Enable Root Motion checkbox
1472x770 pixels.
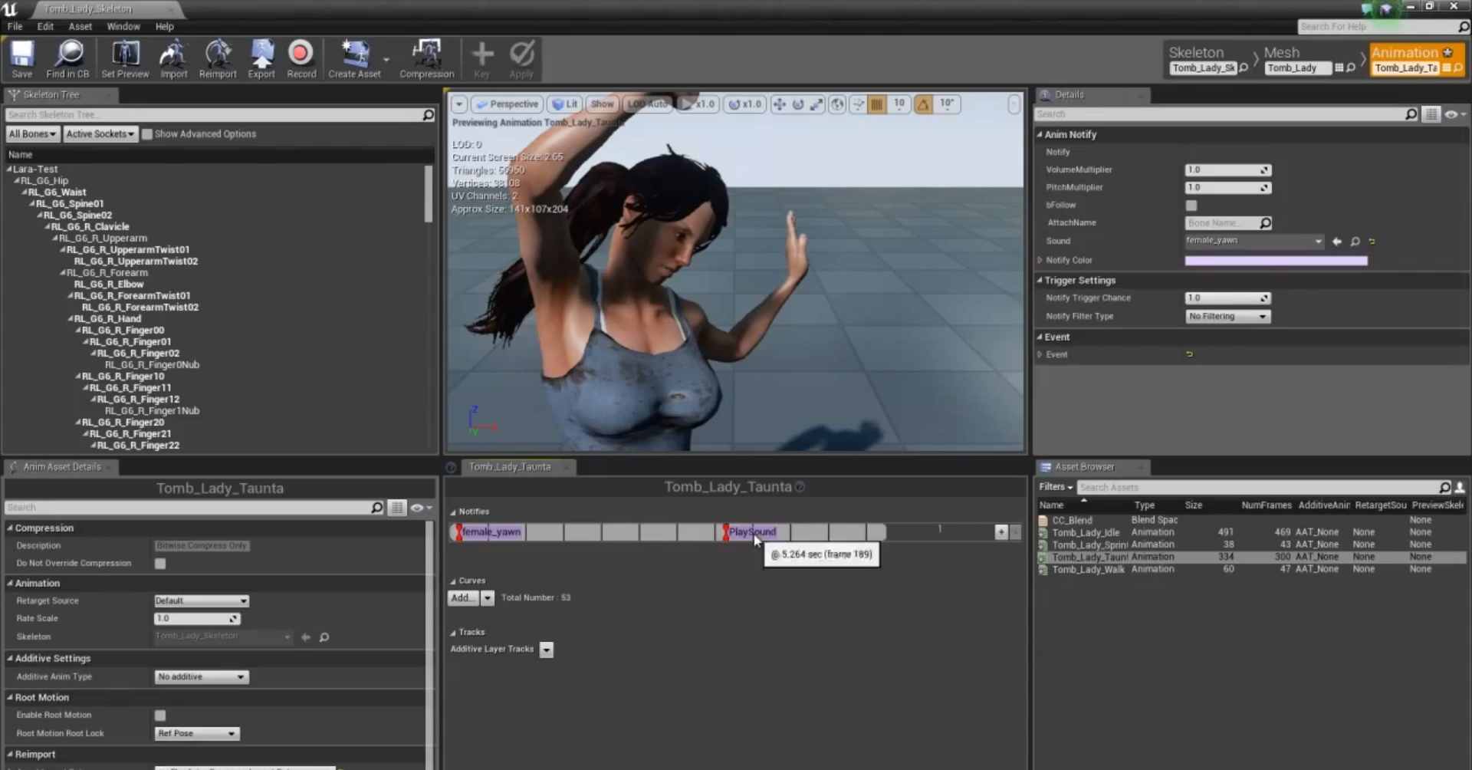160,716
